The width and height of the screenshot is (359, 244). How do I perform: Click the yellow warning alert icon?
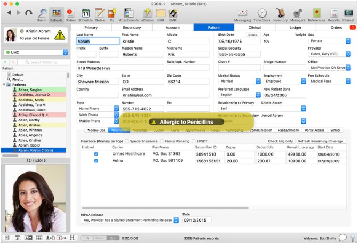pos(60,35)
